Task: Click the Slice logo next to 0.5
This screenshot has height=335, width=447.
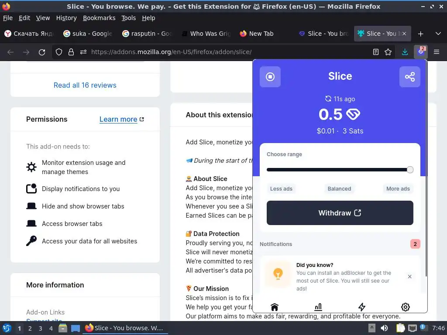Action: tap(353, 114)
